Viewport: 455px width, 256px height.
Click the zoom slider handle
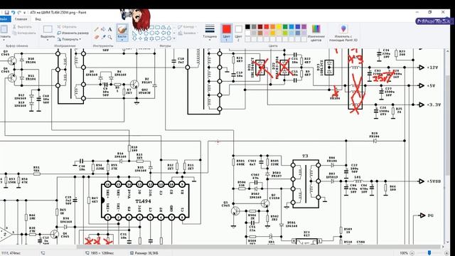429,253
